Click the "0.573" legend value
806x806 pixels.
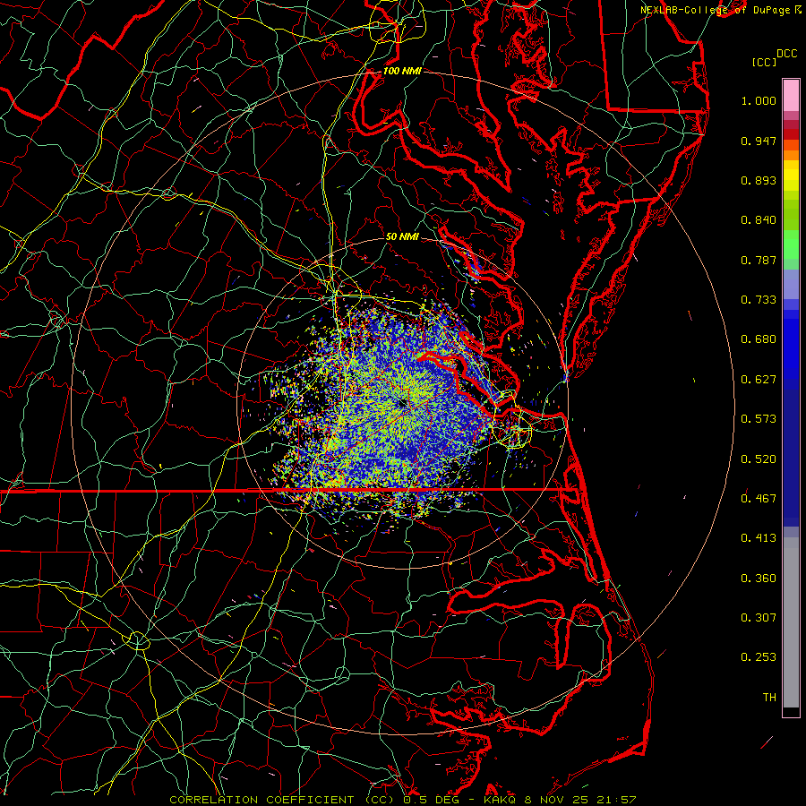[759, 419]
